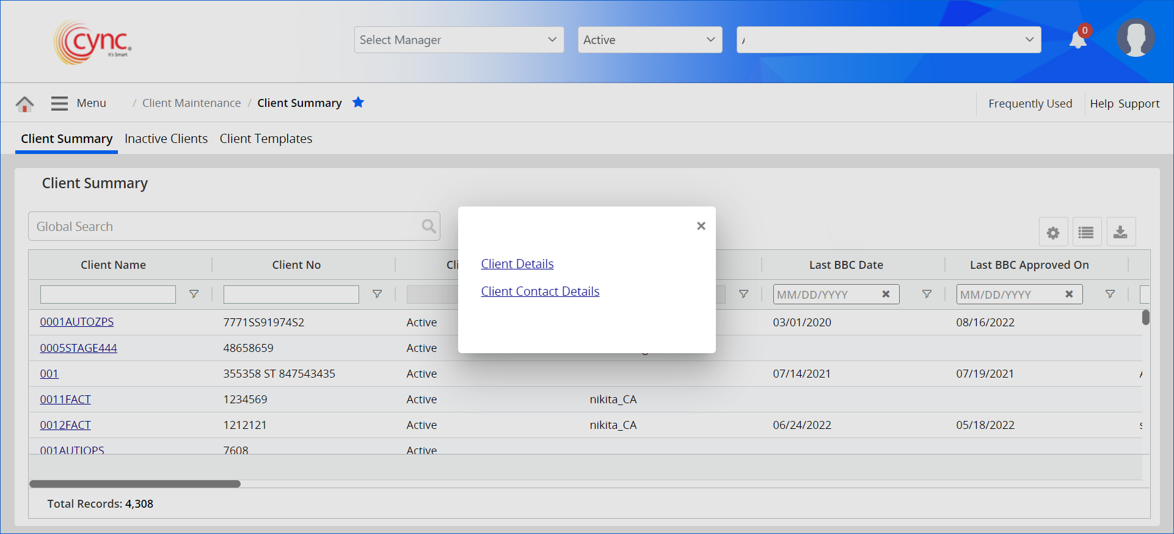
Task: Expand the Select Manager dropdown
Action: [459, 40]
